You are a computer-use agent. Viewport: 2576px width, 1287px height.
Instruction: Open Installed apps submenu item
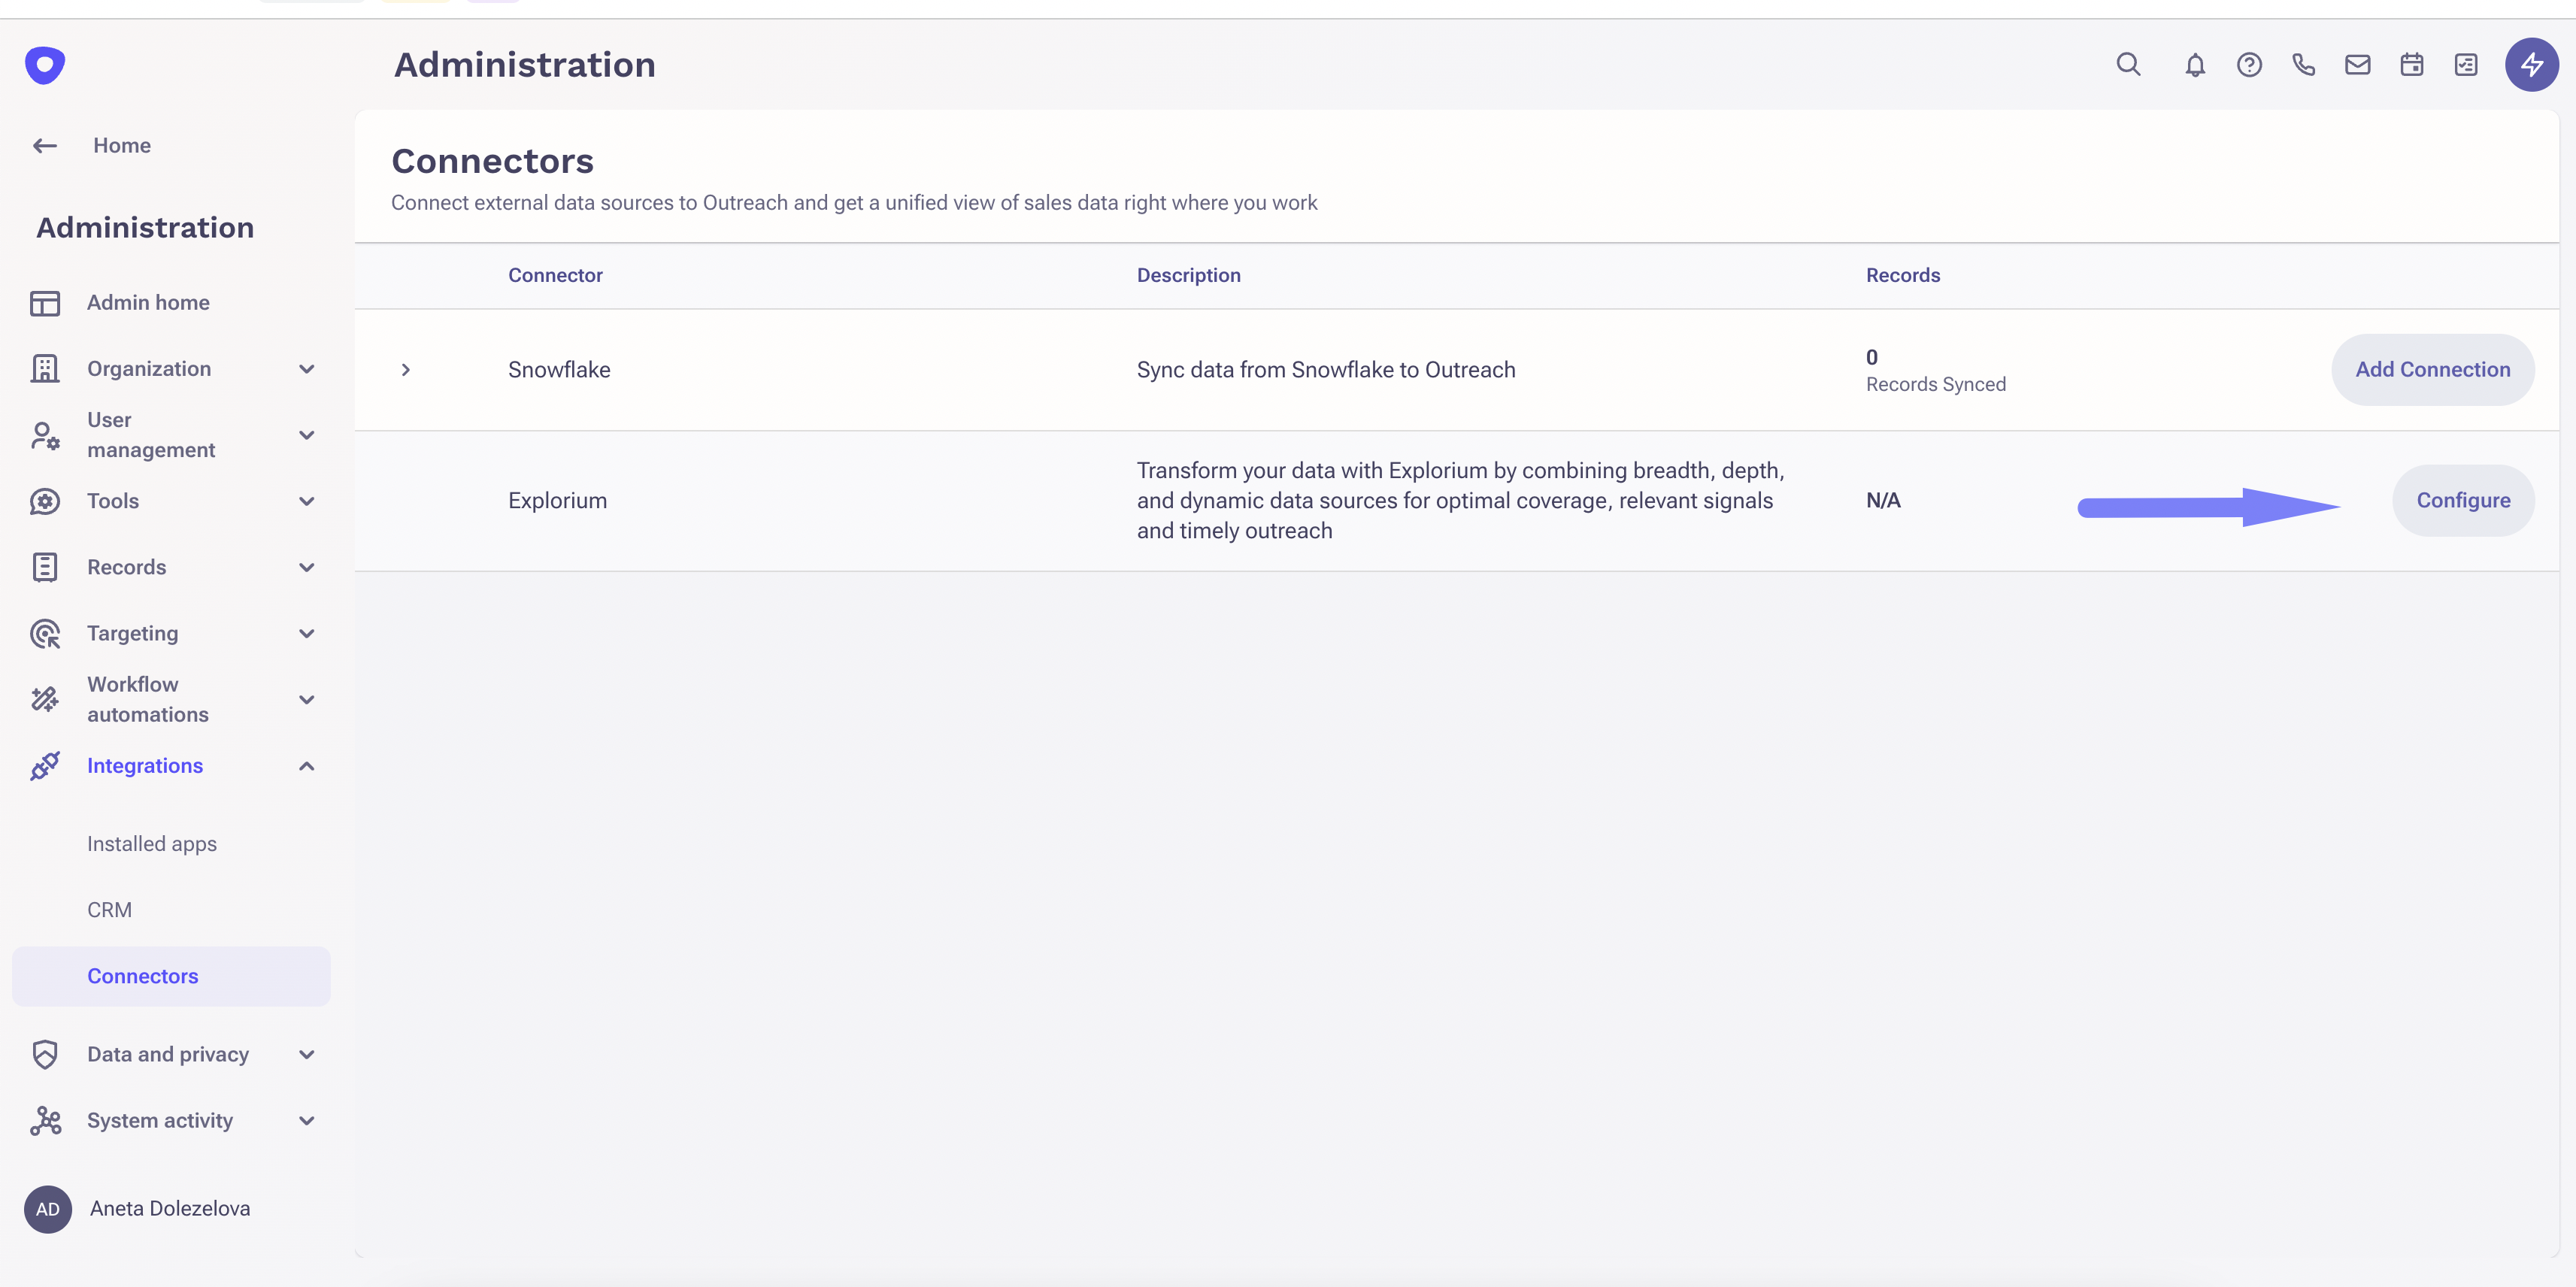(152, 844)
